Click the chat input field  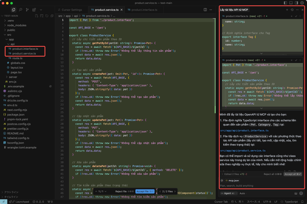tap(261, 186)
